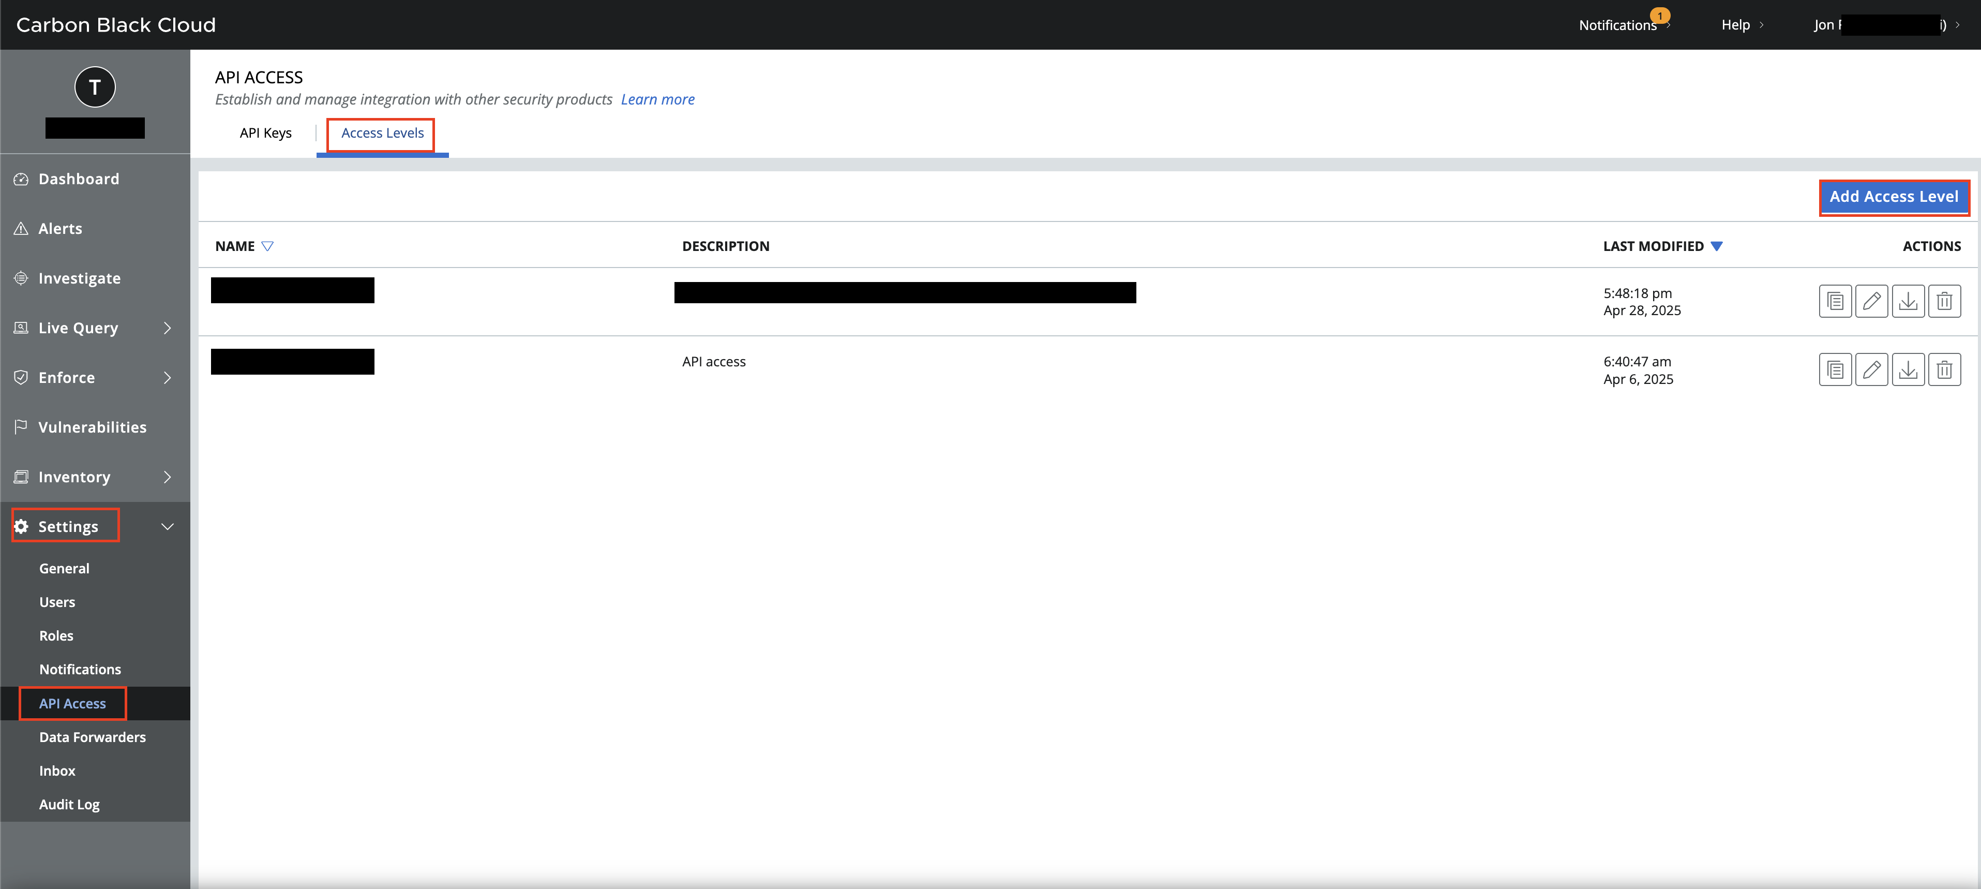
Task: Toggle Last Modified sort arrow
Action: [1717, 246]
